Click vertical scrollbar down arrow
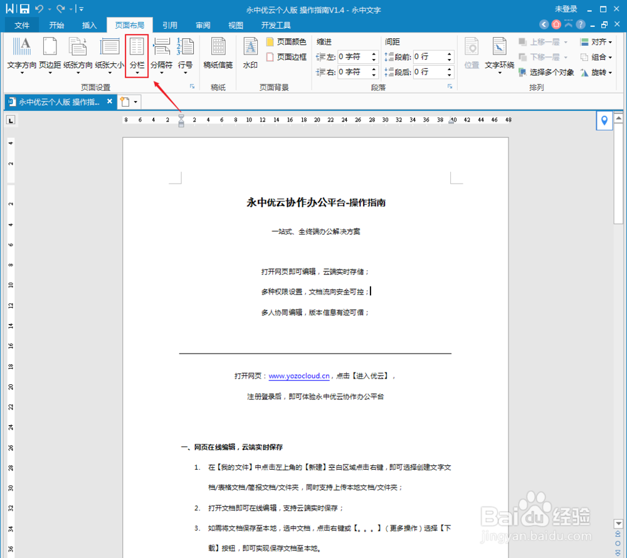Screen dimensions: 627x558 coord(618,524)
